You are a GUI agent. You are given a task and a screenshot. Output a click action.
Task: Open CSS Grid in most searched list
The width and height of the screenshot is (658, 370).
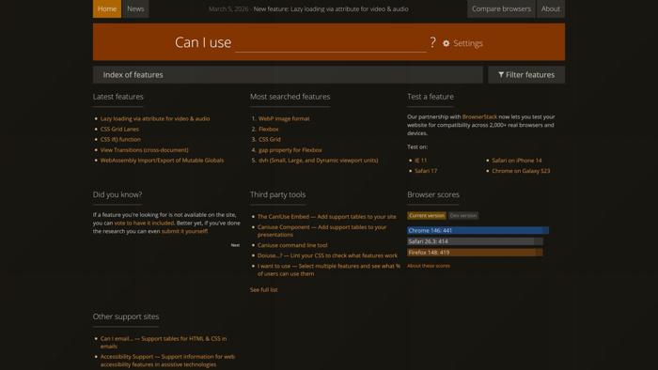(270, 139)
